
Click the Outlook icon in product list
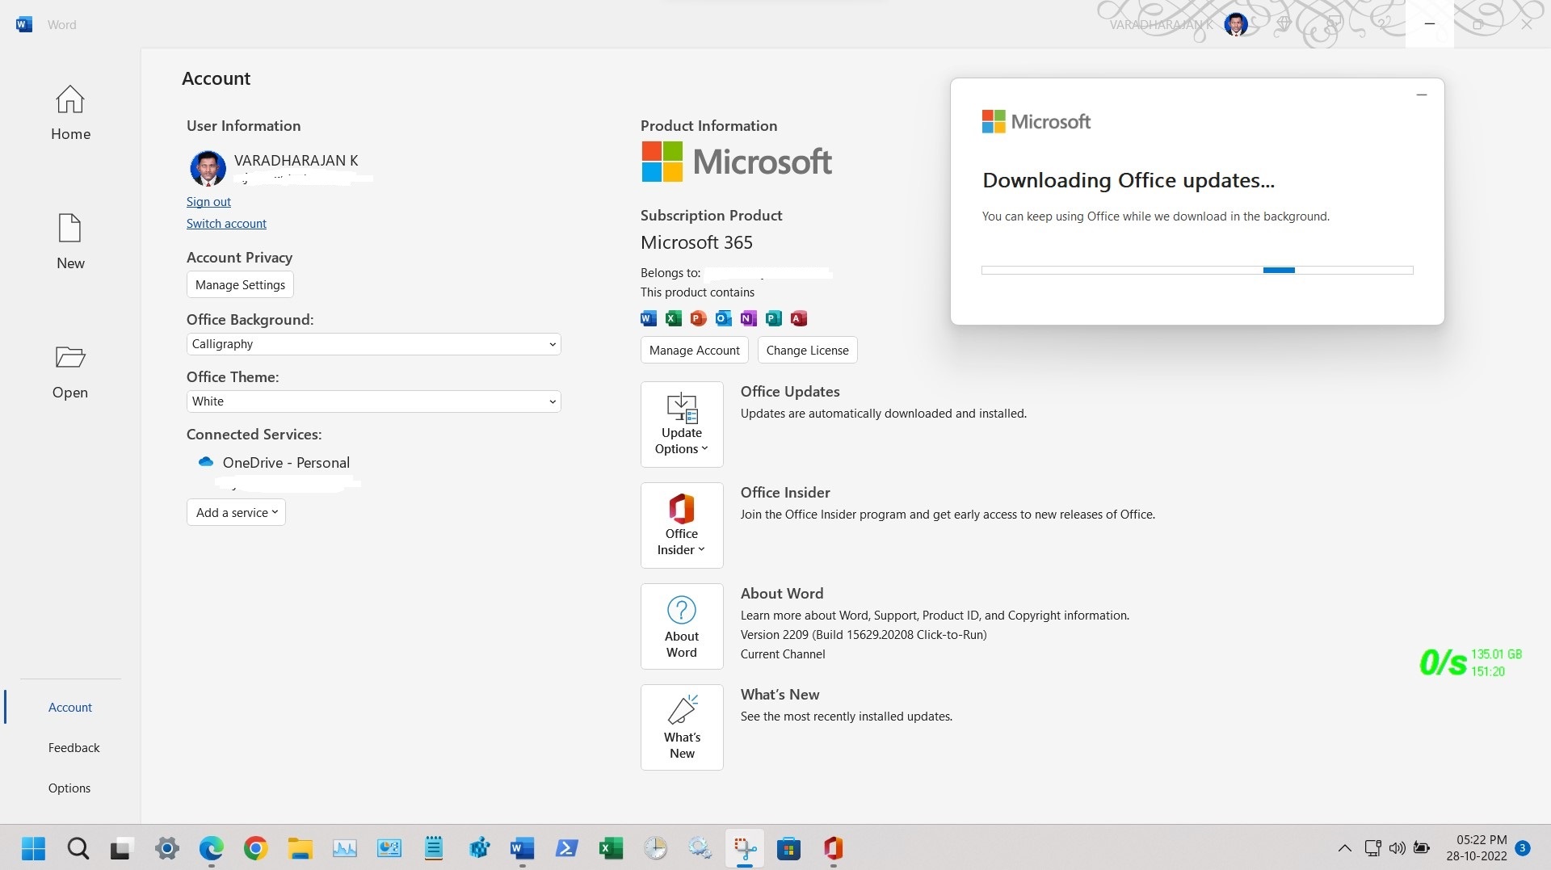click(724, 318)
